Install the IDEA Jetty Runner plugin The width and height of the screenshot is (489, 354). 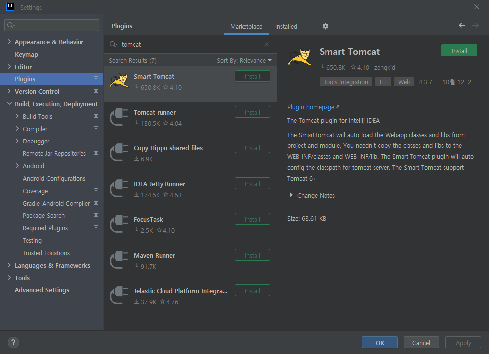pyautogui.click(x=252, y=184)
